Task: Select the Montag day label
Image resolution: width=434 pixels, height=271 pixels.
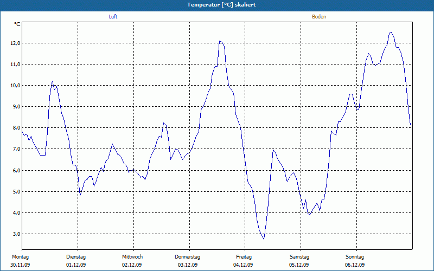Action: pyautogui.click(x=20, y=257)
